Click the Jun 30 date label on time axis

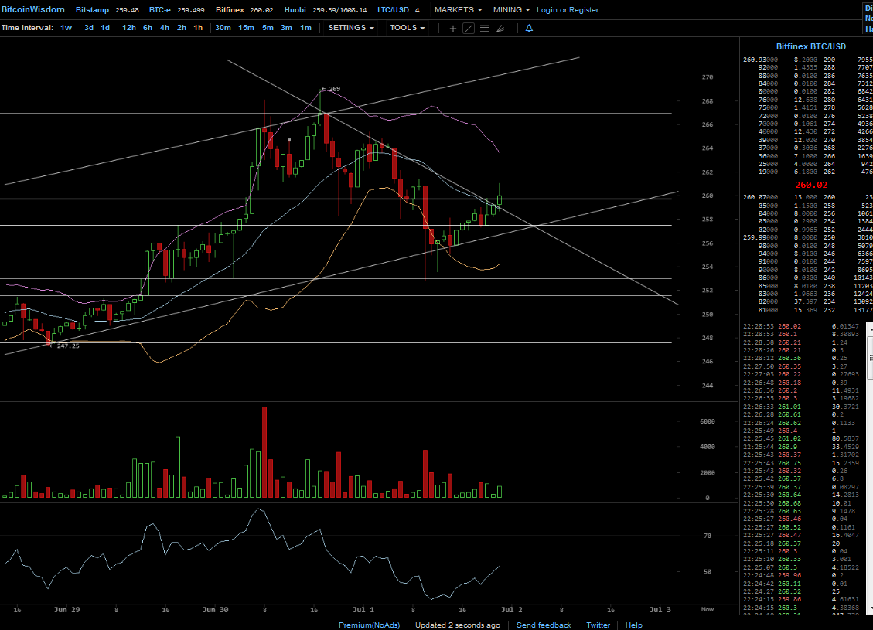tap(215, 609)
